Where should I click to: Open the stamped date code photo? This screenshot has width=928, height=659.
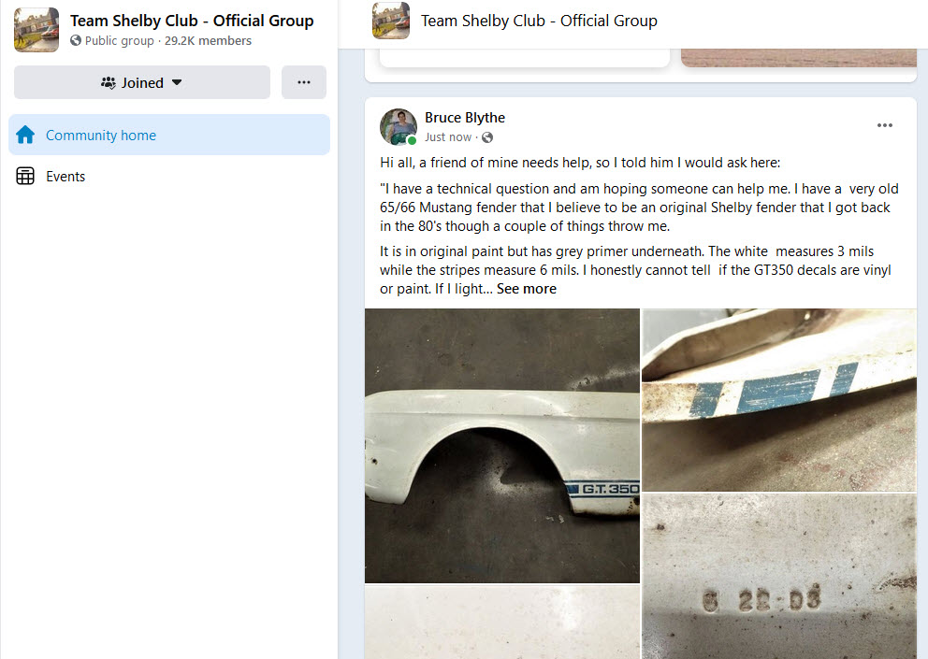(x=779, y=577)
